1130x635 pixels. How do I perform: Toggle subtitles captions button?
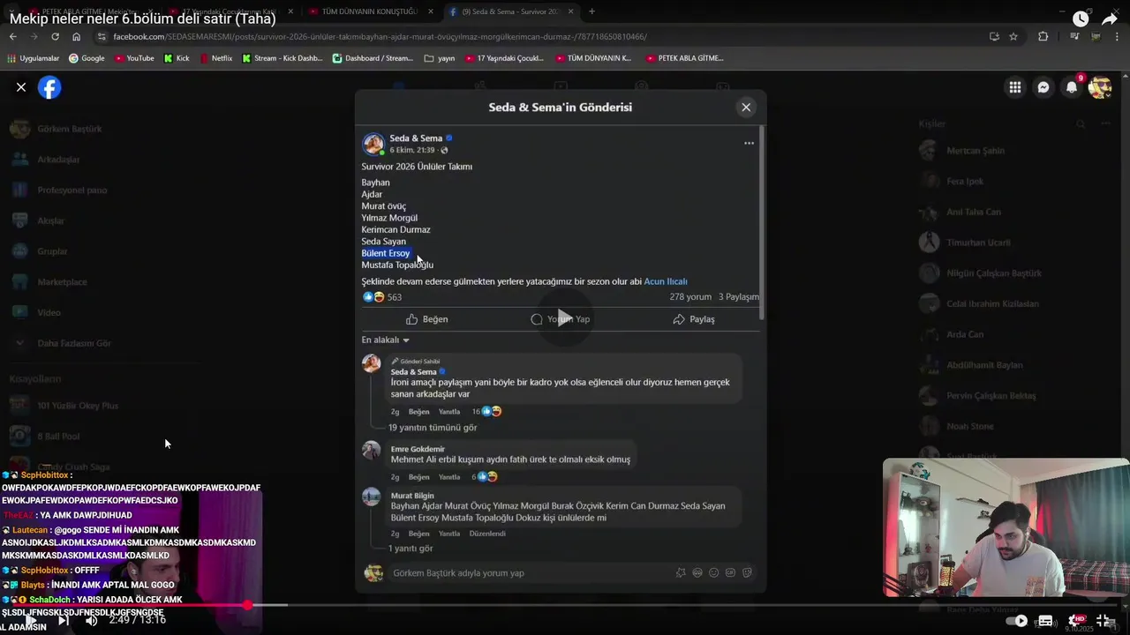tap(1045, 621)
